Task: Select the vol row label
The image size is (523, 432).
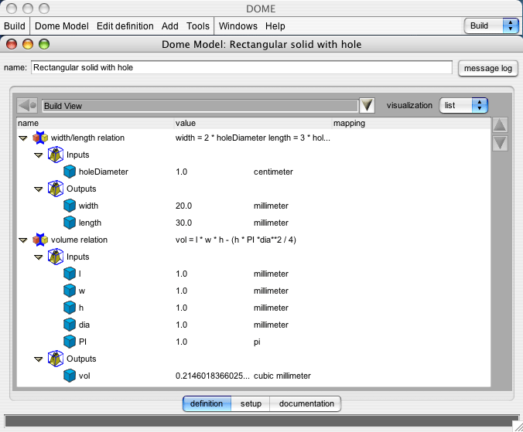Action: pos(84,376)
